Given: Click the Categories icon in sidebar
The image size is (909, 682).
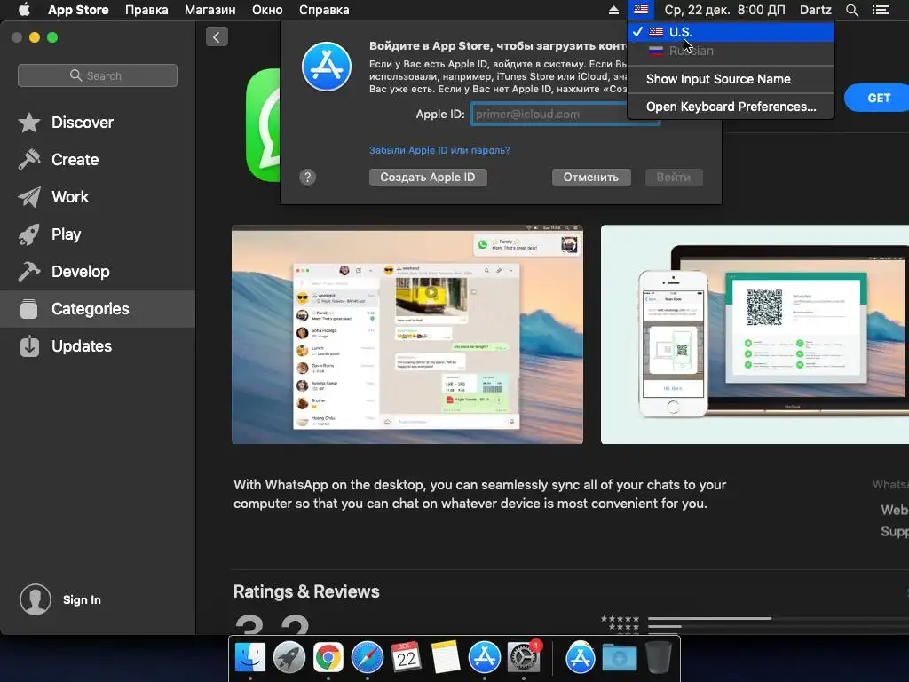Looking at the screenshot, I should click(29, 309).
